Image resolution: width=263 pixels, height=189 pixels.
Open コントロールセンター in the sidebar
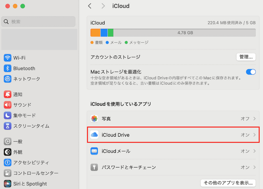click(x=36, y=173)
